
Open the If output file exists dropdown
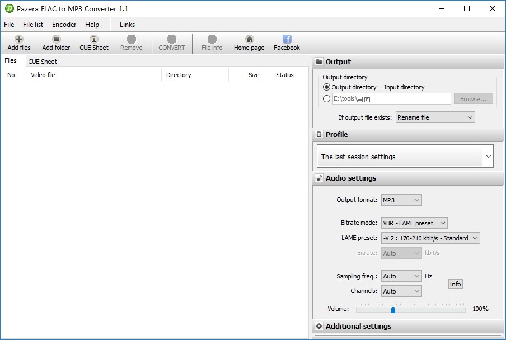click(x=435, y=117)
